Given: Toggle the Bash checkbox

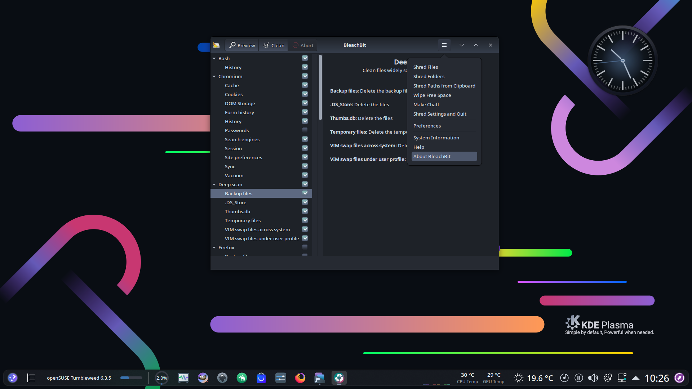Looking at the screenshot, I should tap(305, 58).
